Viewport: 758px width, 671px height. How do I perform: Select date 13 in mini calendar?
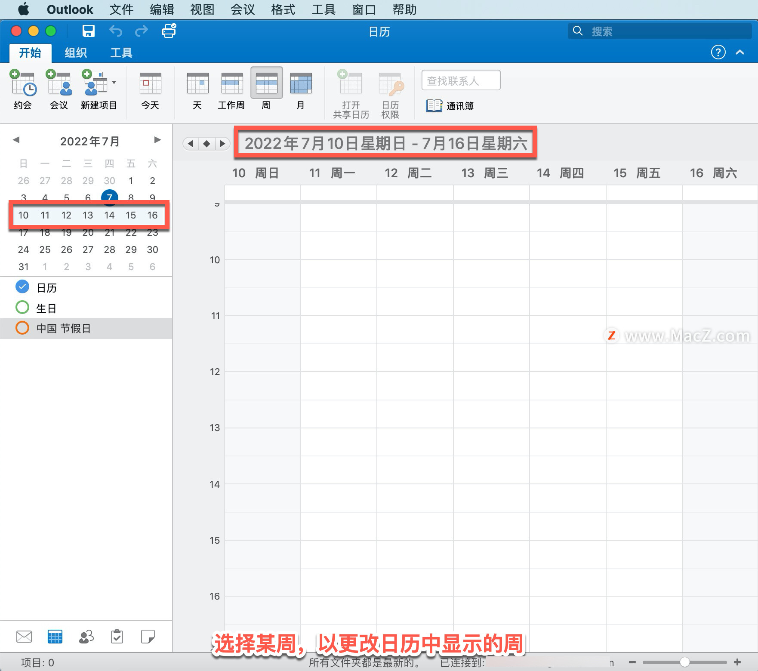88,215
